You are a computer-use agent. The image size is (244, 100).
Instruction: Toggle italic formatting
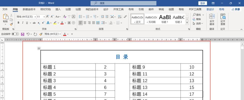point(22,23)
